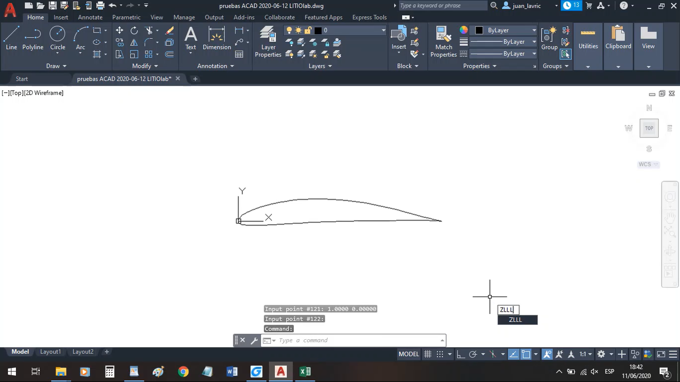Click the Group tool
Screen dimensions: 680x382
click(550, 38)
